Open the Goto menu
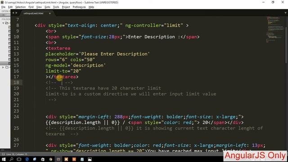The width and height of the screenshot is (288, 162). click(x=47, y=7)
